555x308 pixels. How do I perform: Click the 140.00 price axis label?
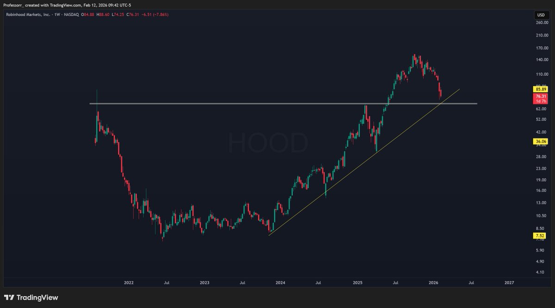tap(542, 60)
